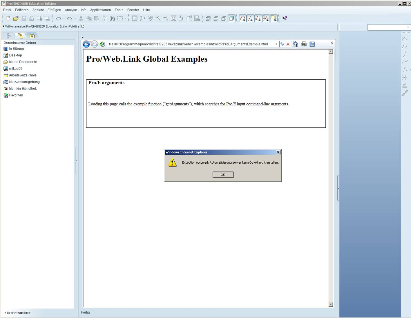Open the Undo history dropdown arrow

pyautogui.click(x=64, y=18)
